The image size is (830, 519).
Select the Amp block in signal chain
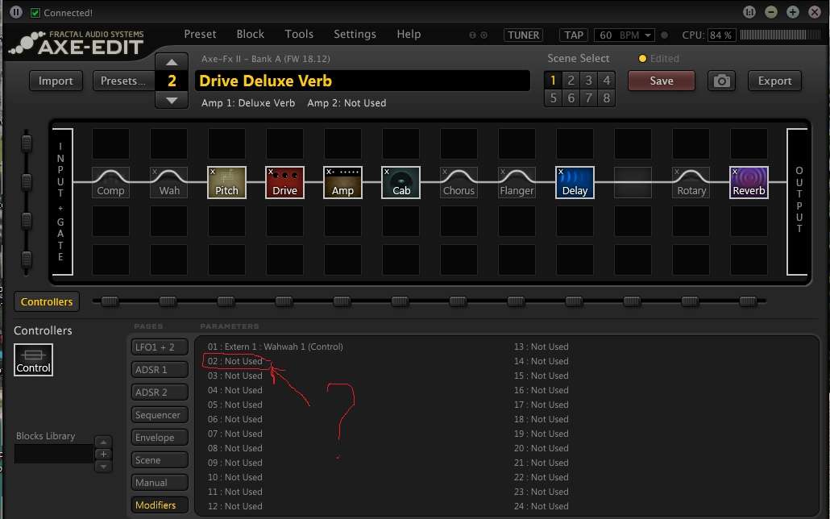click(x=342, y=182)
